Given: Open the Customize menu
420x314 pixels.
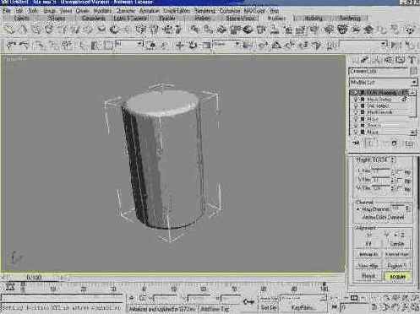Looking at the screenshot, I should [230, 11].
